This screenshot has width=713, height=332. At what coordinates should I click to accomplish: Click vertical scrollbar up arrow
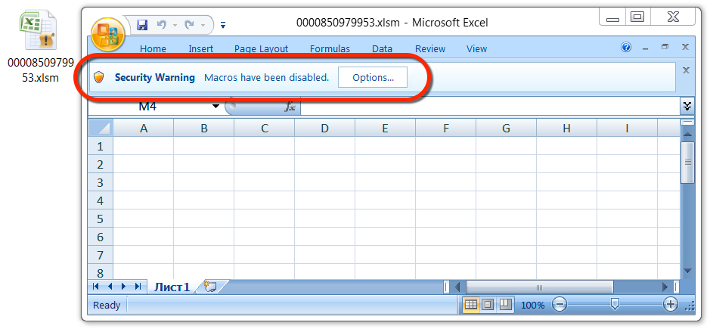pyautogui.click(x=687, y=134)
